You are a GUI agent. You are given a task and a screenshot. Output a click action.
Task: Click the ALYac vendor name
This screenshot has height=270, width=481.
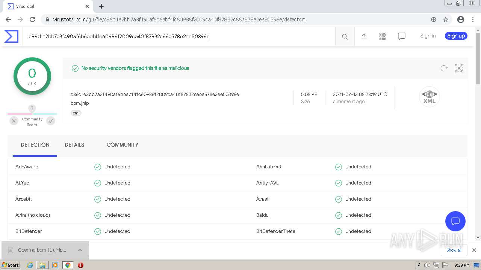pos(22,183)
